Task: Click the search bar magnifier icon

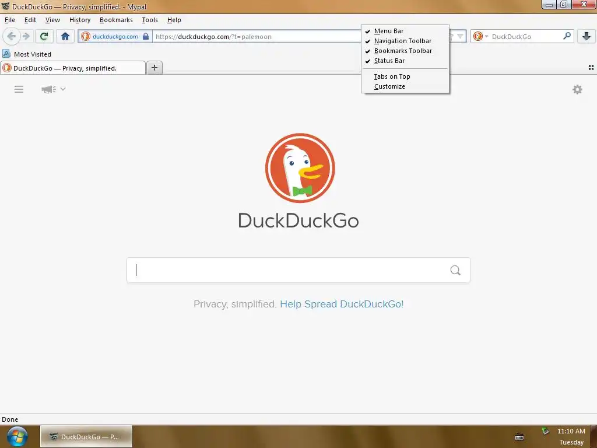Action: click(567, 36)
